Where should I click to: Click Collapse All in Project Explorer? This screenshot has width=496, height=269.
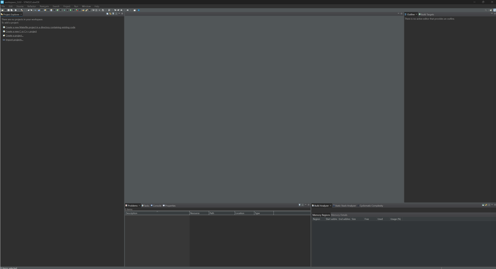point(107,13)
